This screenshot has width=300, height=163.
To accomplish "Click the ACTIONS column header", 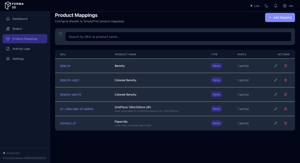I will (x=284, y=55).
